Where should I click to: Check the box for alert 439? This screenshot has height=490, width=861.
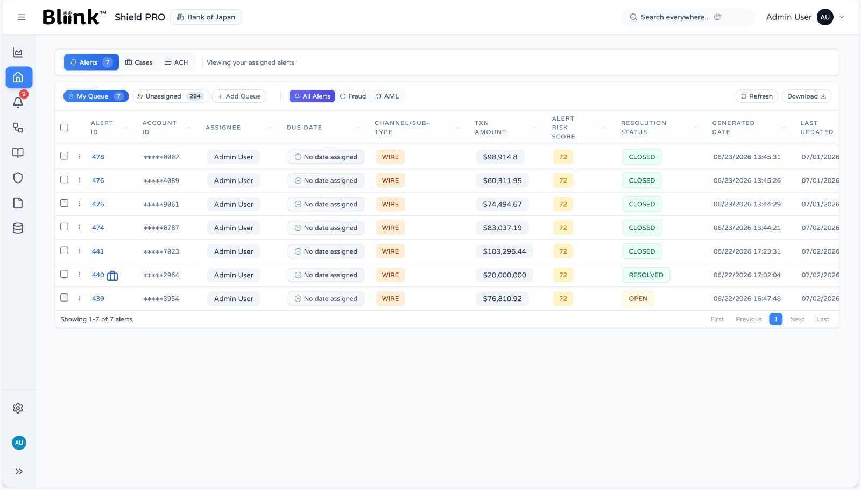pos(65,298)
